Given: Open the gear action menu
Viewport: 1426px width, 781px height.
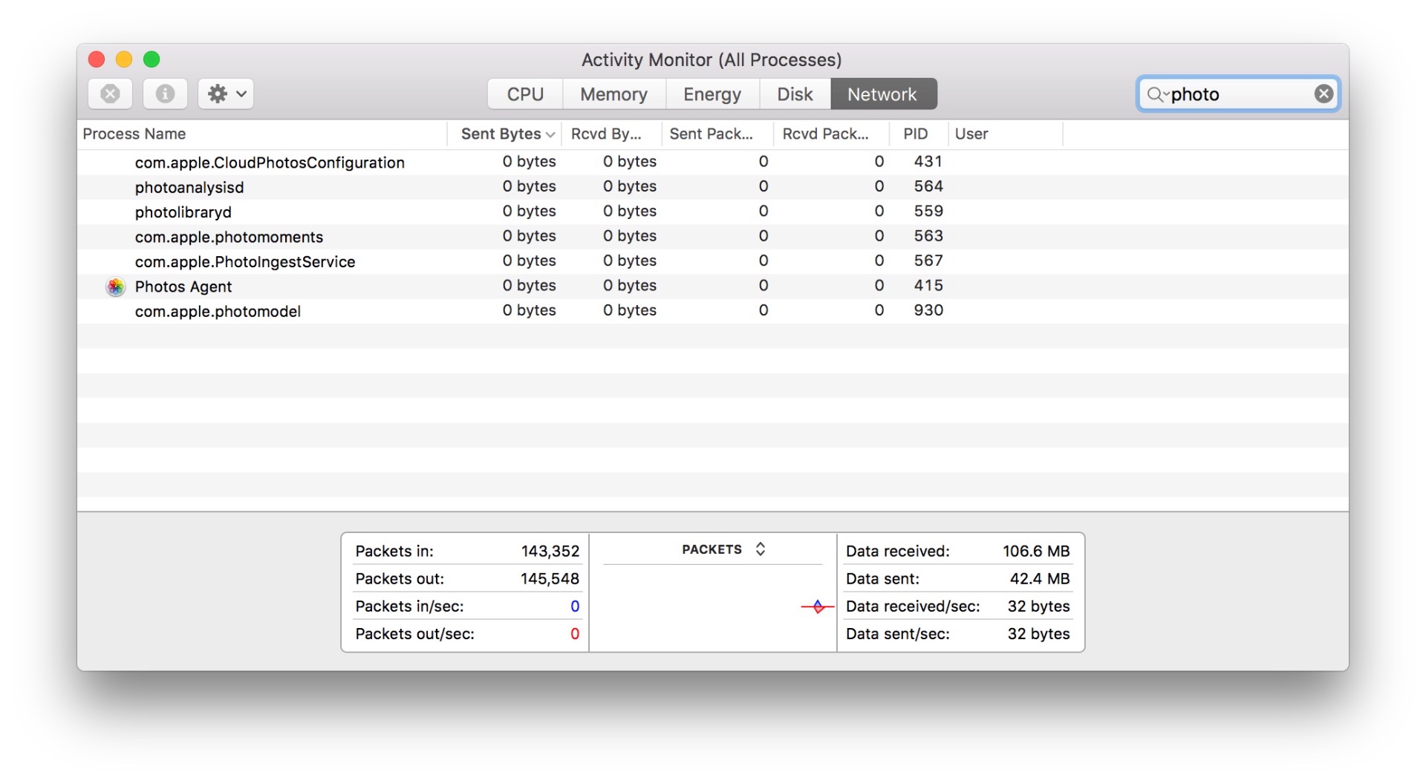Looking at the screenshot, I should pos(226,94).
